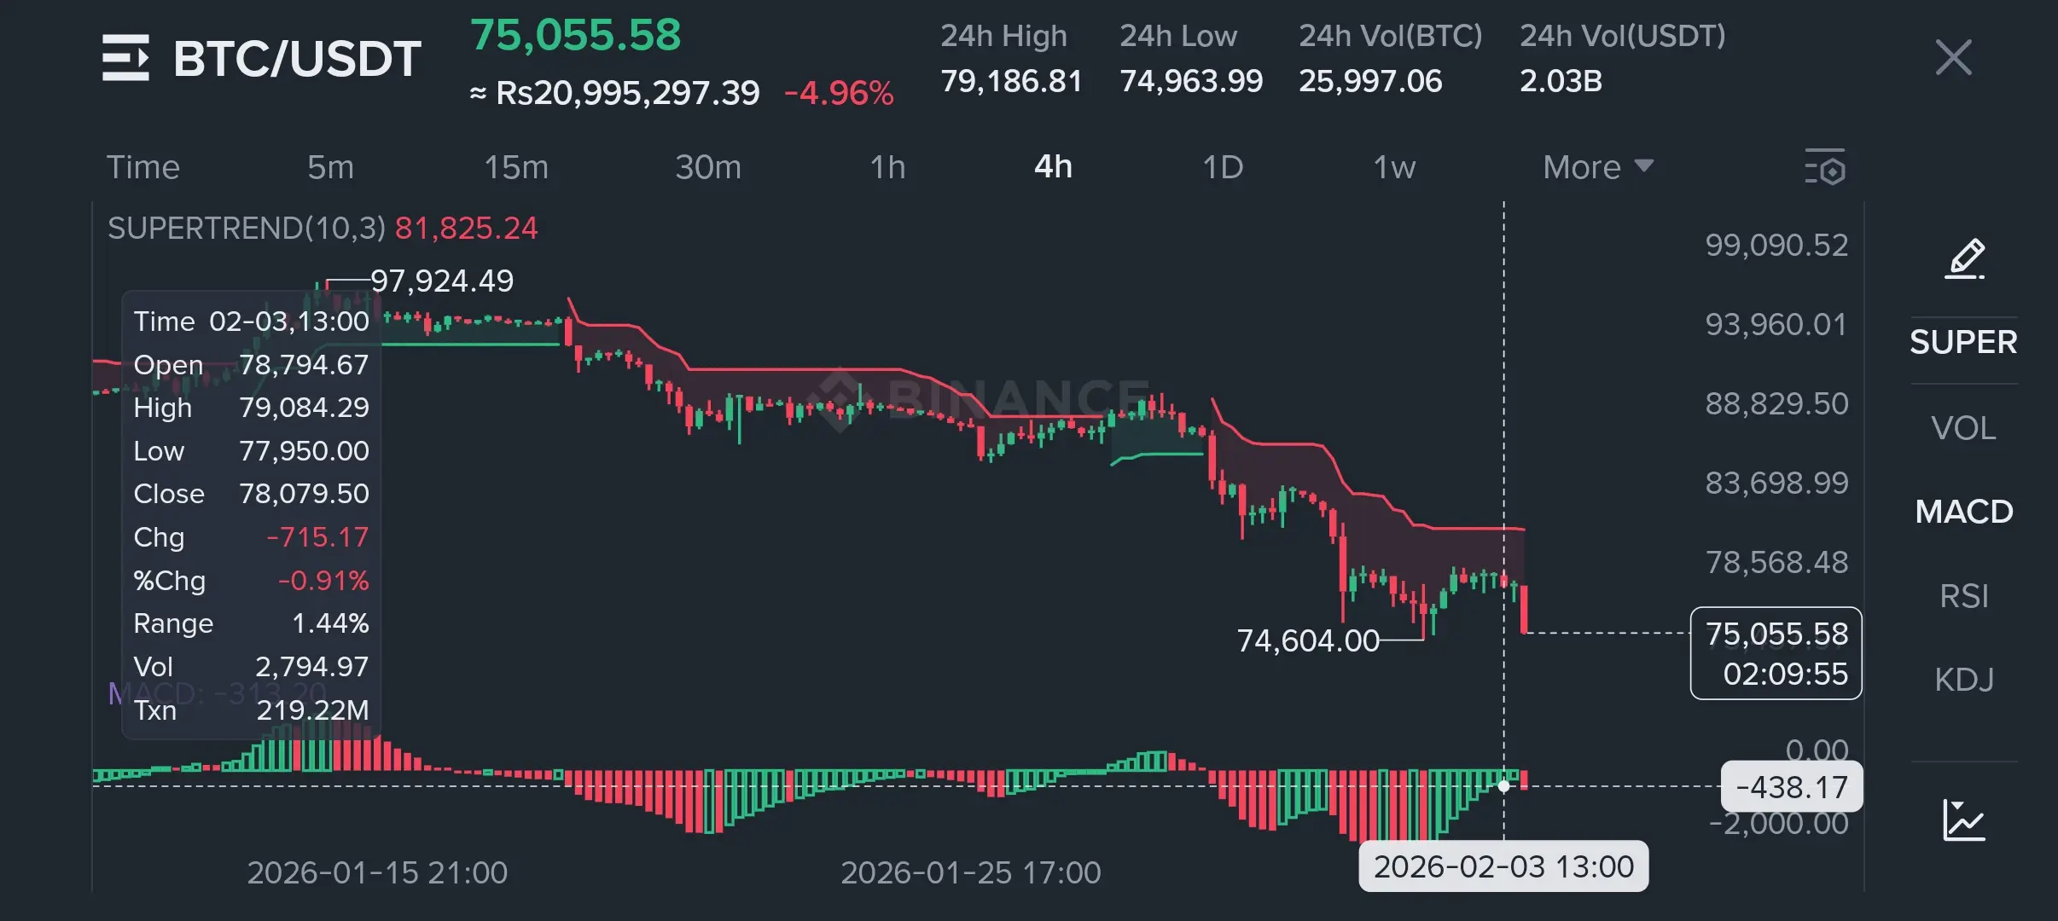This screenshot has height=921, width=2058.
Task: Select the Time line-chart view
Action: [x=142, y=167]
